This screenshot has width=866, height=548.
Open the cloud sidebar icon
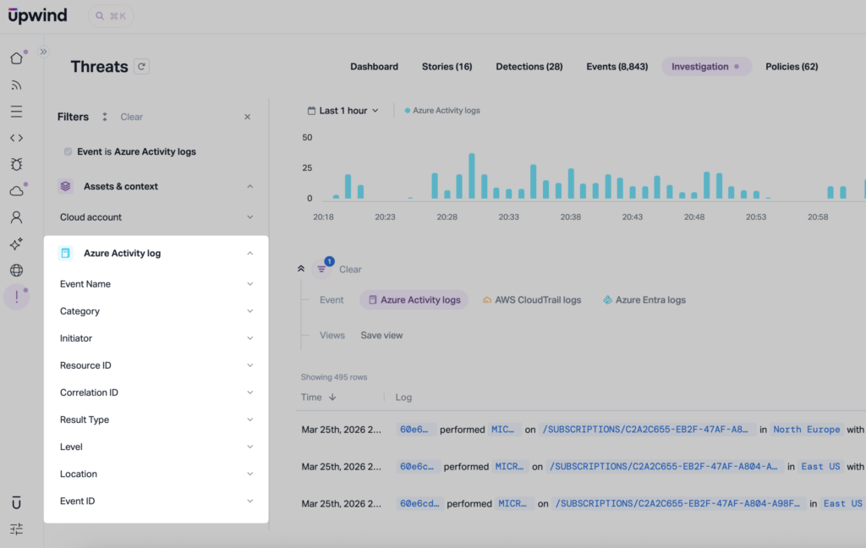coord(17,190)
